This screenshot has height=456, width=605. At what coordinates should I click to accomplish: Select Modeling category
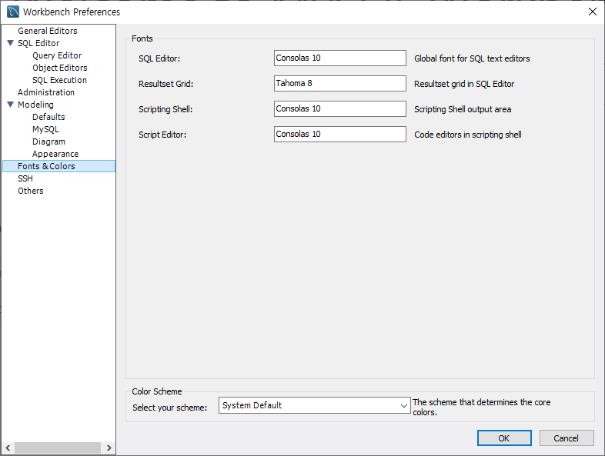tap(35, 105)
